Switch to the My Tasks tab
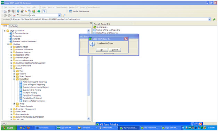This screenshot has width=218, height=131. (13, 26)
